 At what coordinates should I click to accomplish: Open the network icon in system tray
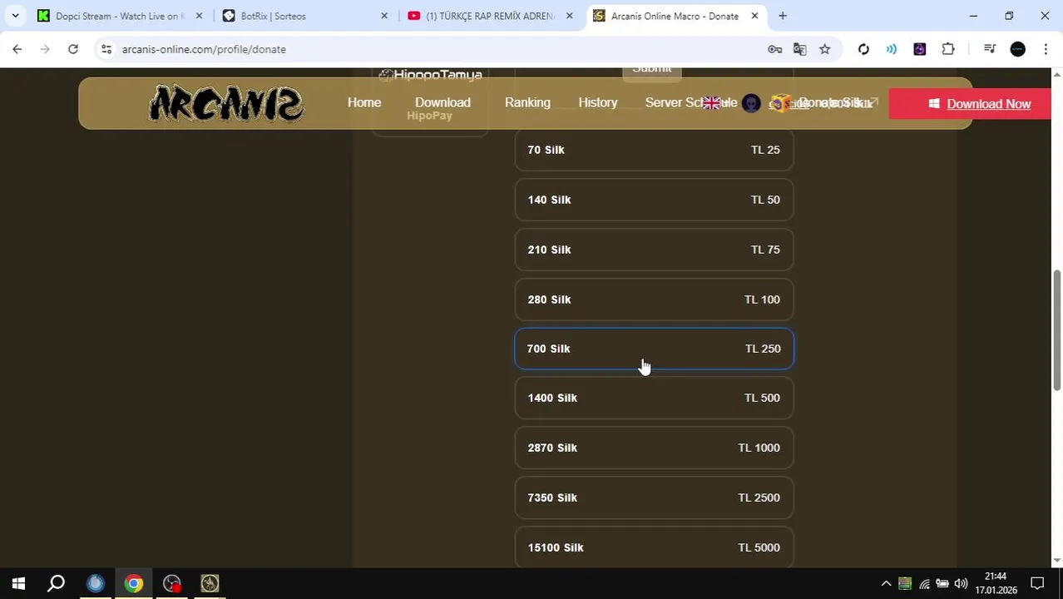[924, 583]
